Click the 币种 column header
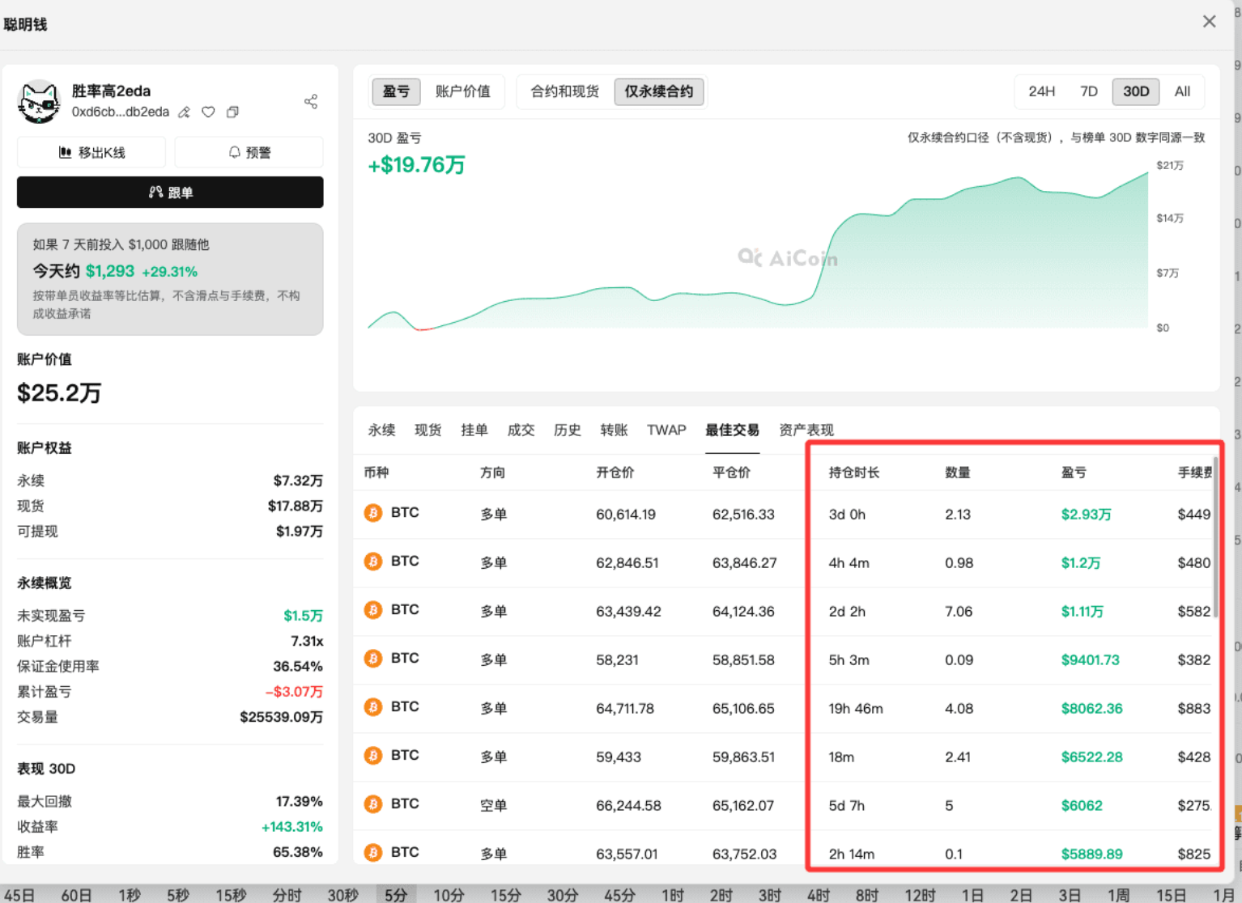1242x903 pixels. 376,473
